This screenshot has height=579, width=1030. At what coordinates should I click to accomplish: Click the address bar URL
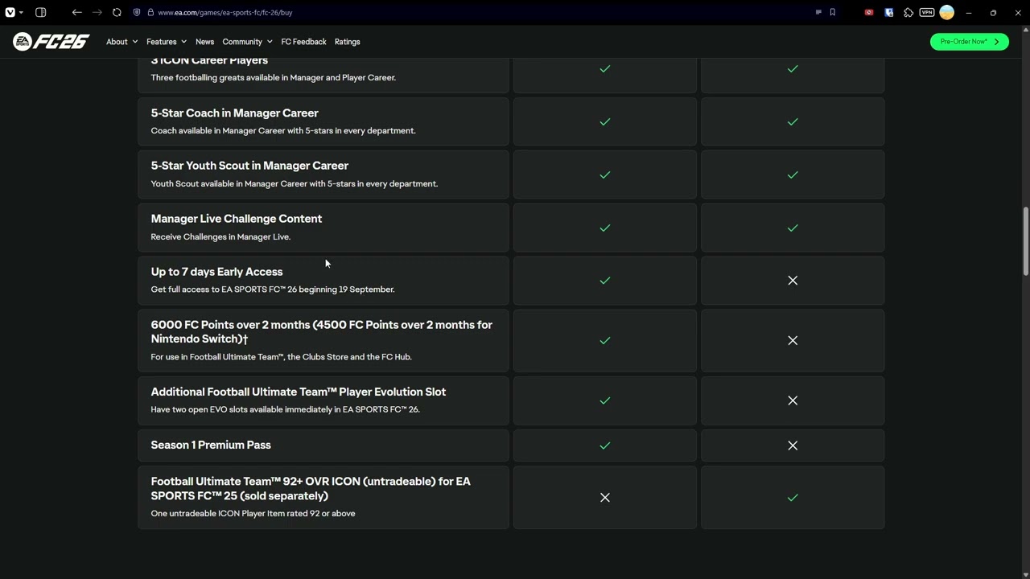pos(225,12)
